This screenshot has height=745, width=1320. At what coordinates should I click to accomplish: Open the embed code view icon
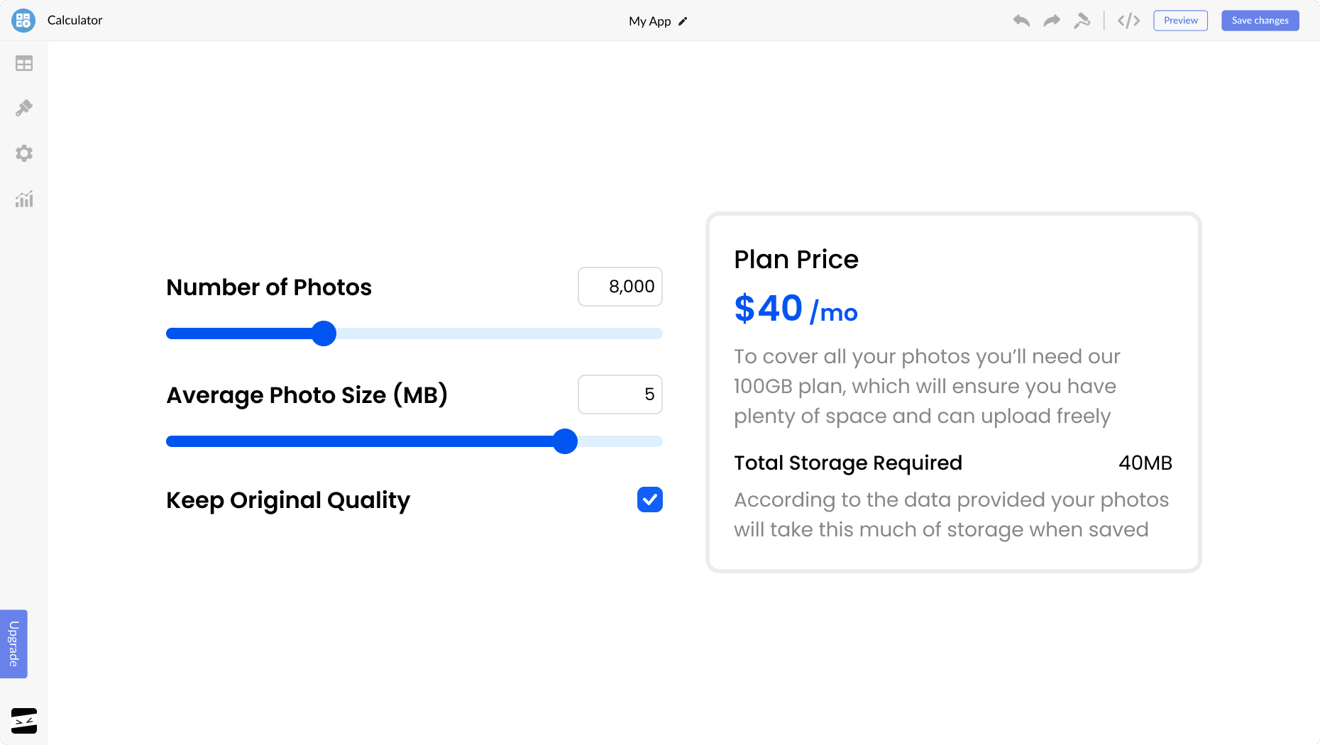click(1128, 21)
